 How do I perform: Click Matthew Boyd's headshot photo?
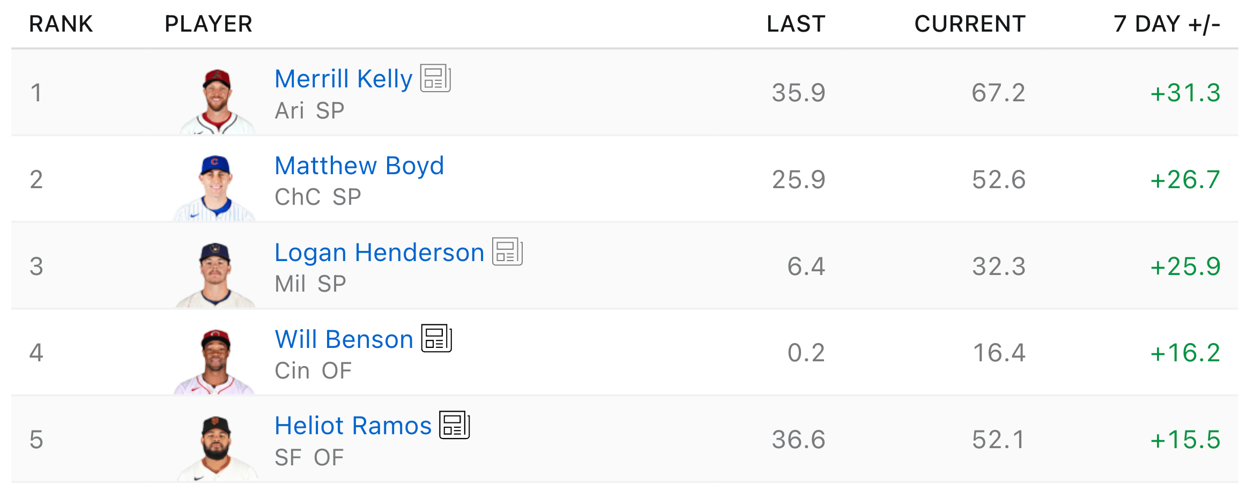pyautogui.click(x=215, y=188)
